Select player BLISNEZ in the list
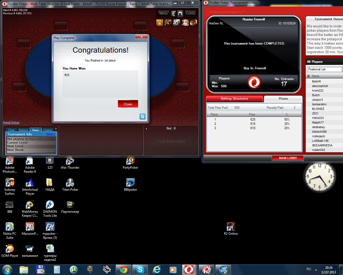 (x=318, y=109)
